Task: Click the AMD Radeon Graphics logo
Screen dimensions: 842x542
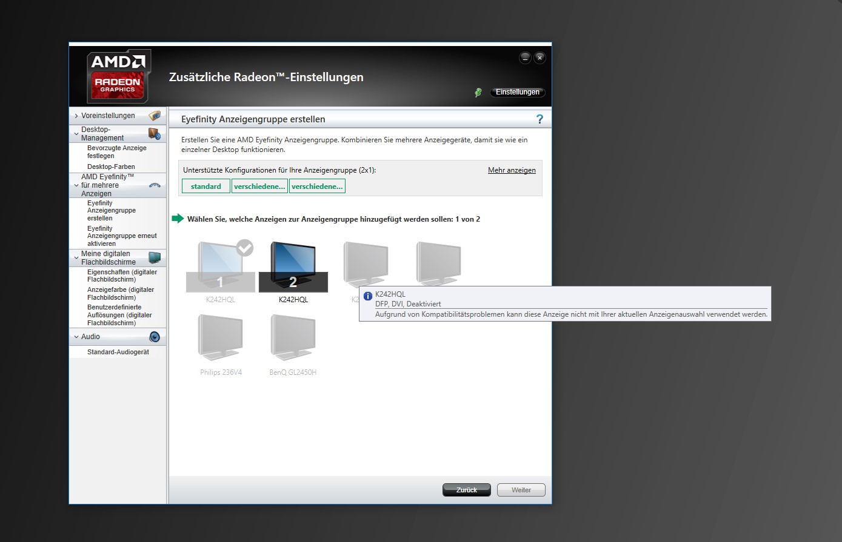Action: pos(118,77)
